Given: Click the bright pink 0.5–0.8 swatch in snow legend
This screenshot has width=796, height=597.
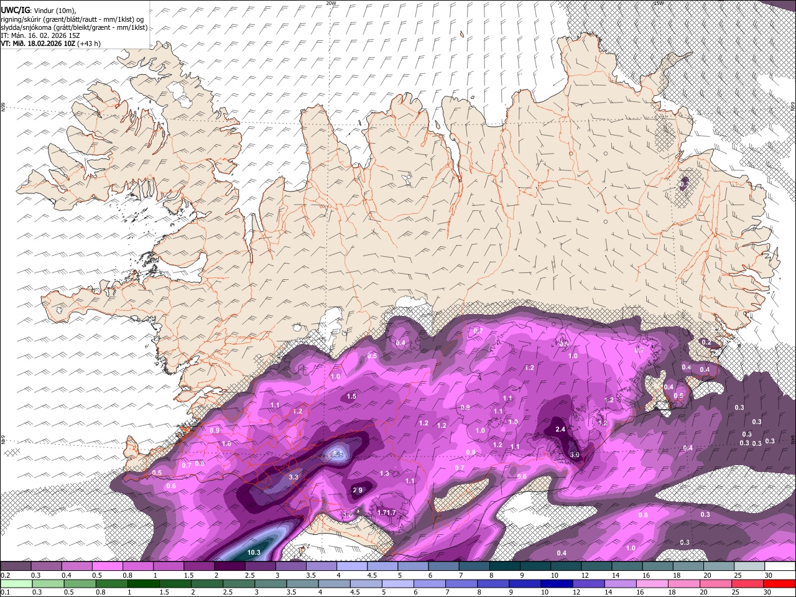Looking at the screenshot, I should [108, 566].
